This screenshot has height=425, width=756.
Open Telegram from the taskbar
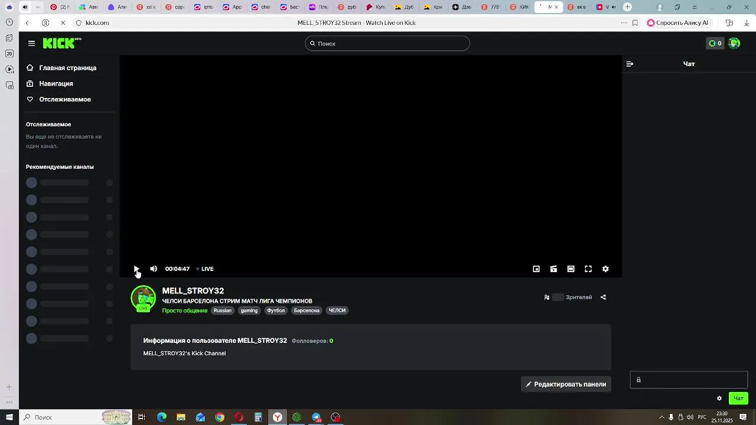[317, 417]
